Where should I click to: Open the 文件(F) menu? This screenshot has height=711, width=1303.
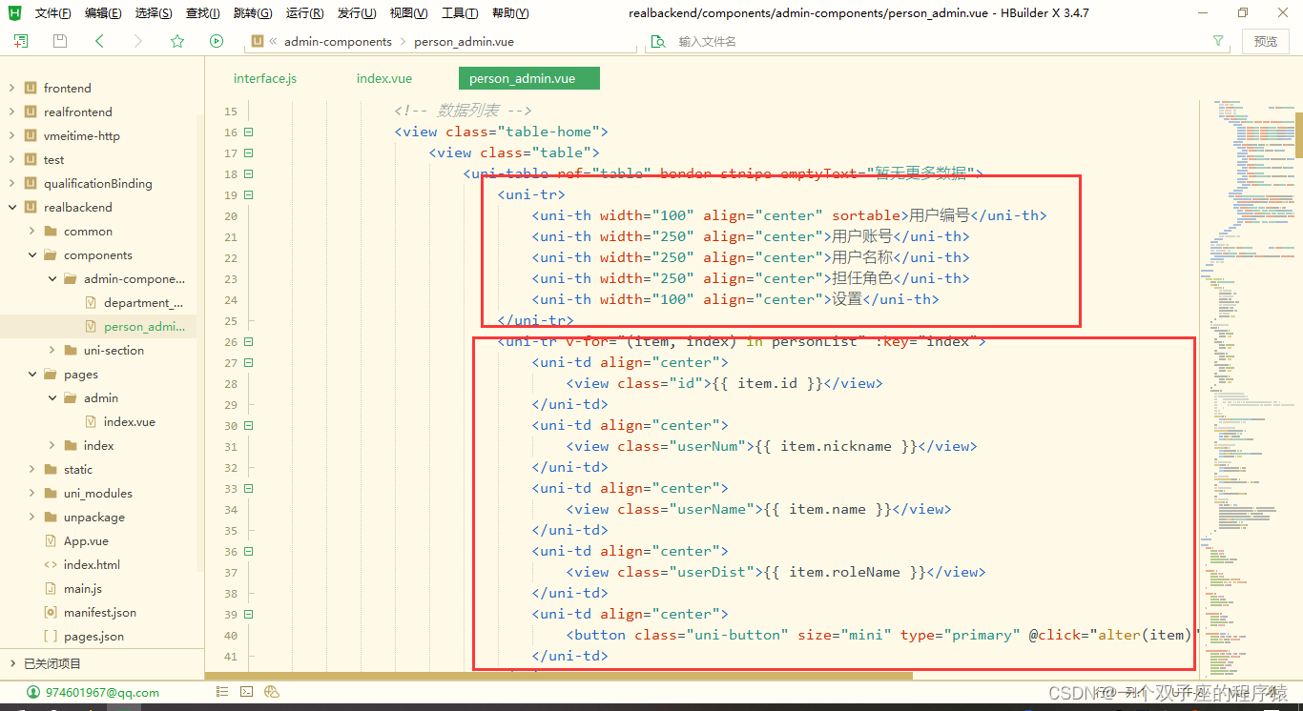point(52,13)
